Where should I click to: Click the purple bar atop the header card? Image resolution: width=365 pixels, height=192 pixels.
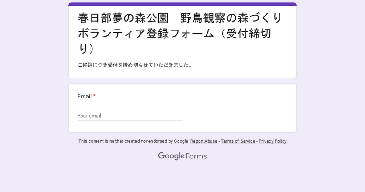[182, 4]
